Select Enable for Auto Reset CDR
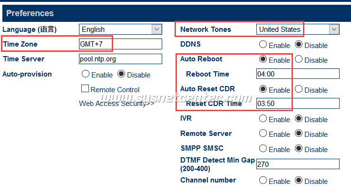 point(263,89)
